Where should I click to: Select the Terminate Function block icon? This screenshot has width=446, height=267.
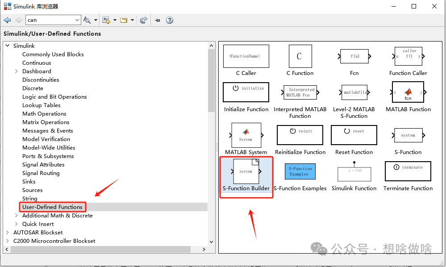tap(408, 171)
